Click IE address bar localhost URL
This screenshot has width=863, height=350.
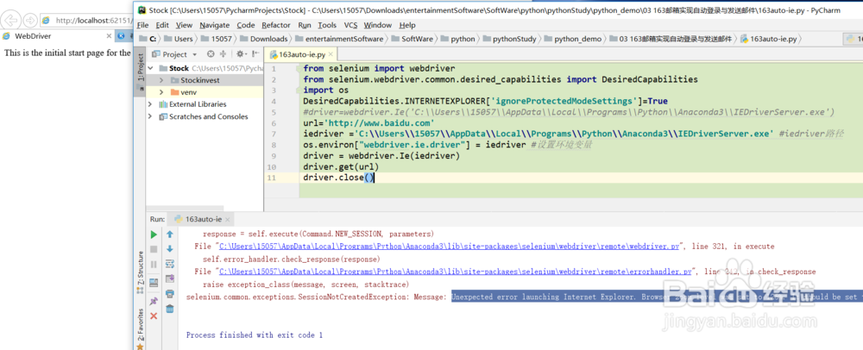(92, 21)
